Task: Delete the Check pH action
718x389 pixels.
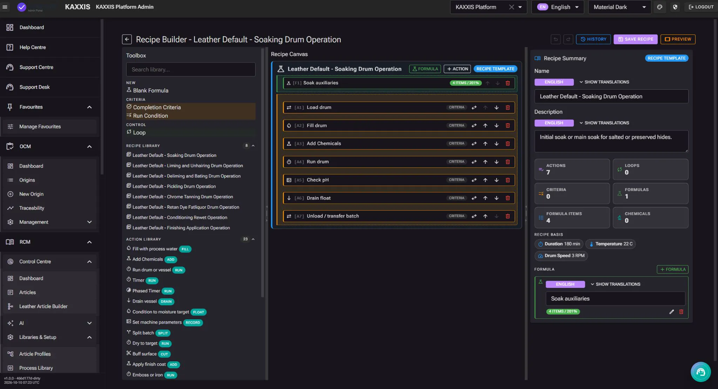Action: point(508,180)
